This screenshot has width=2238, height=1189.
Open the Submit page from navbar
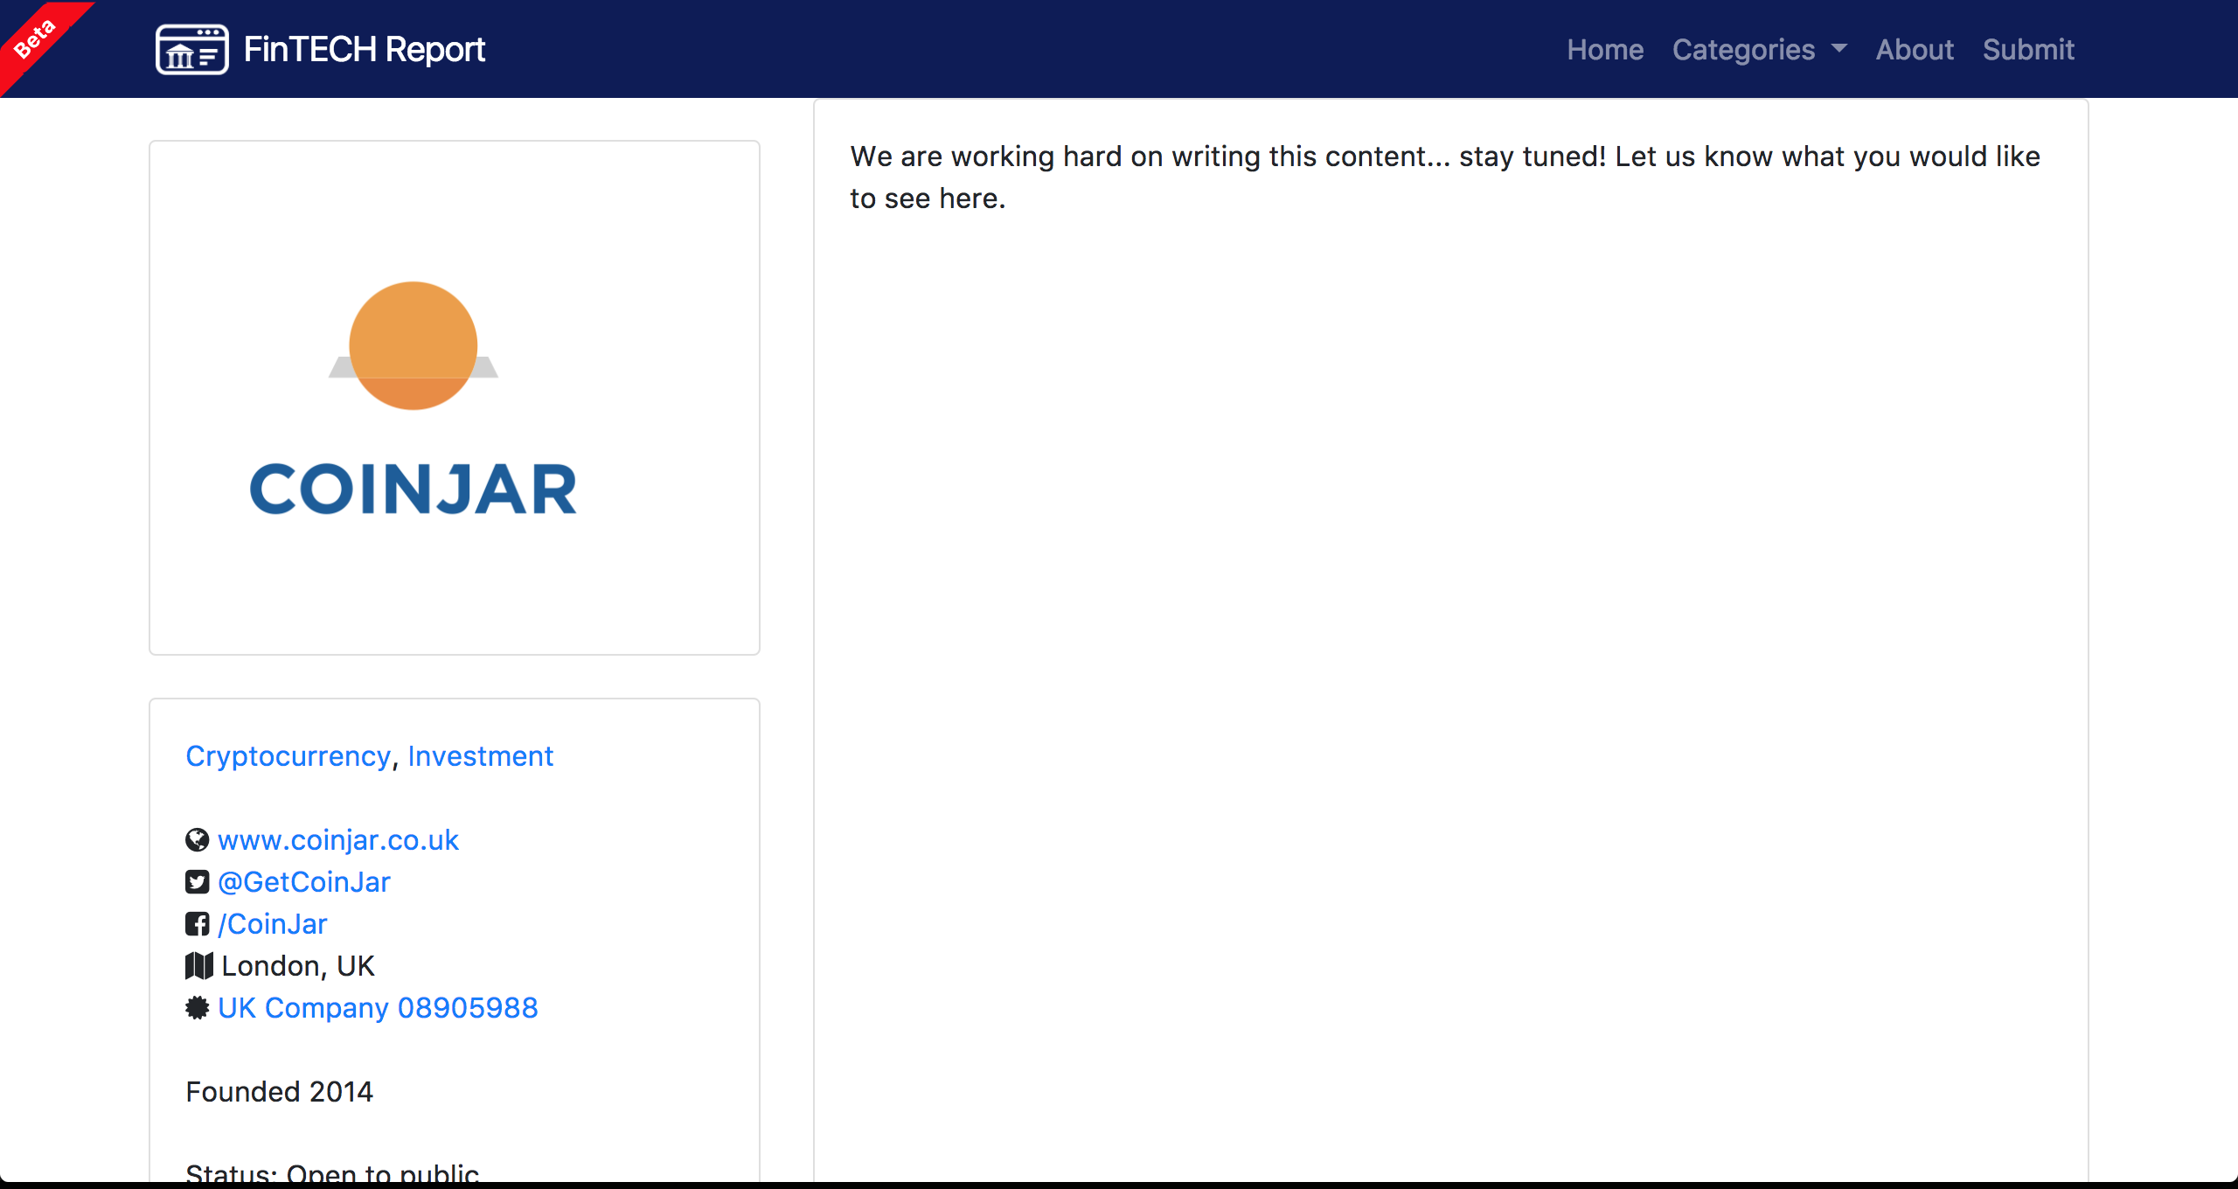click(x=2028, y=50)
